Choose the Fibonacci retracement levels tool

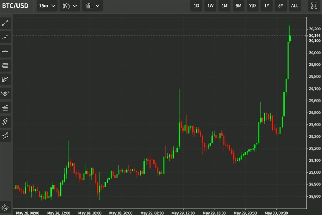click(x=5, y=65)
